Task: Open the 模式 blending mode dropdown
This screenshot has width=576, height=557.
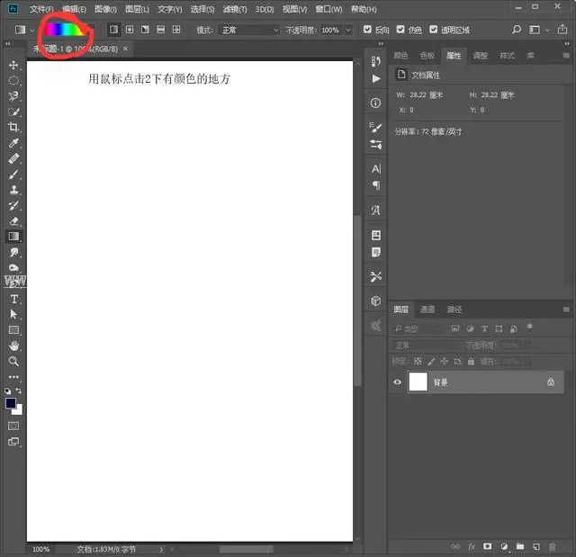Action: point(248,30)
